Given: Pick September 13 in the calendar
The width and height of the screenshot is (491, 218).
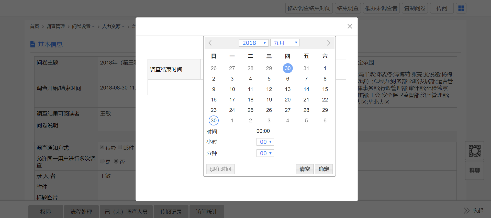Looking at the screenshot, I should click(288, 89).
